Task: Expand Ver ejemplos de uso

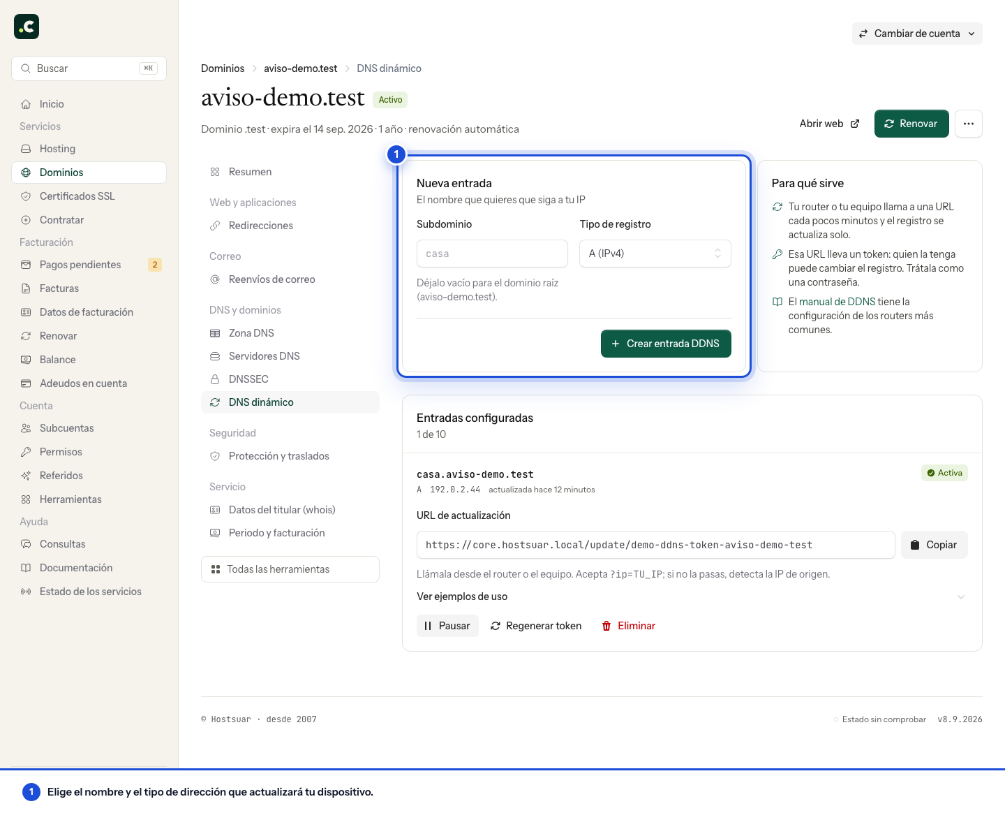Action: (x=692, y=596)
